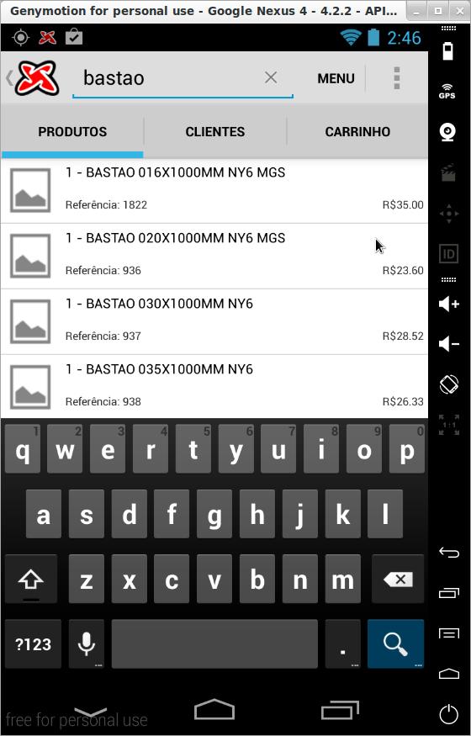Clear the search text with X
471x736 pixels.
[x=271, y=77]
